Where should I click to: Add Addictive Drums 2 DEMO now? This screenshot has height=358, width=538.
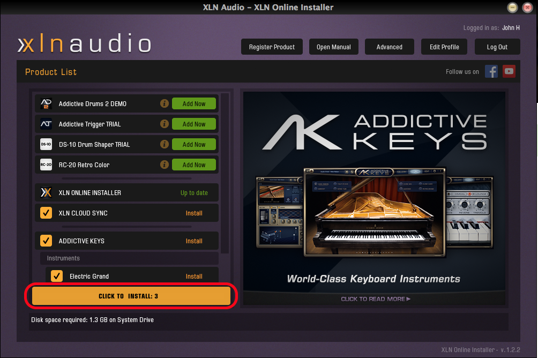point(194,103)
